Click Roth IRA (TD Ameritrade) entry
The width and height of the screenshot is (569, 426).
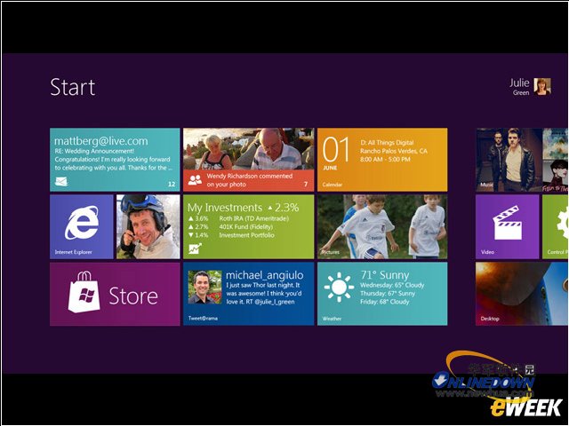coord(253,218)
